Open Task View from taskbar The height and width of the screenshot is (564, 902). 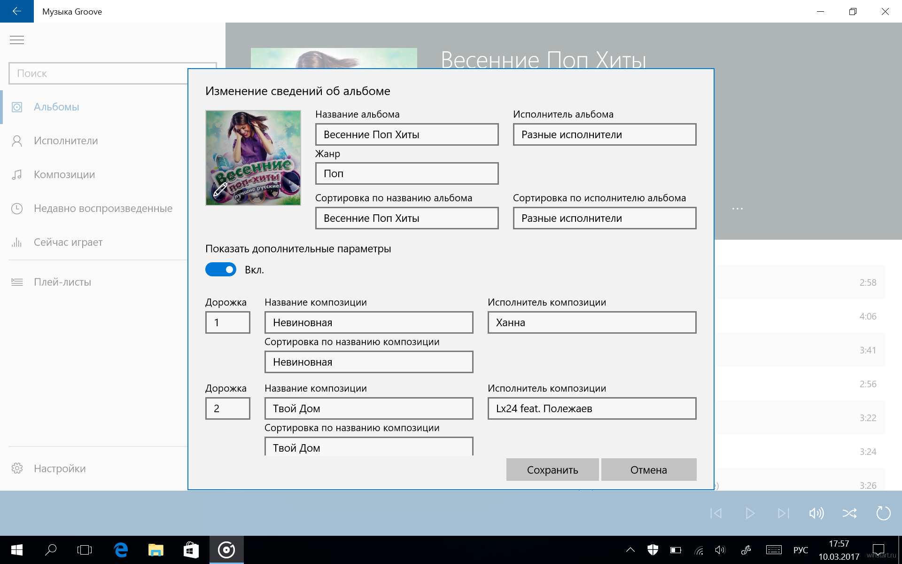coord(85,550)
